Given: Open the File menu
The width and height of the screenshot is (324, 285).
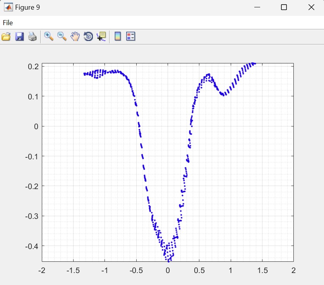Looking at the screenshot, I should [8, 23].
